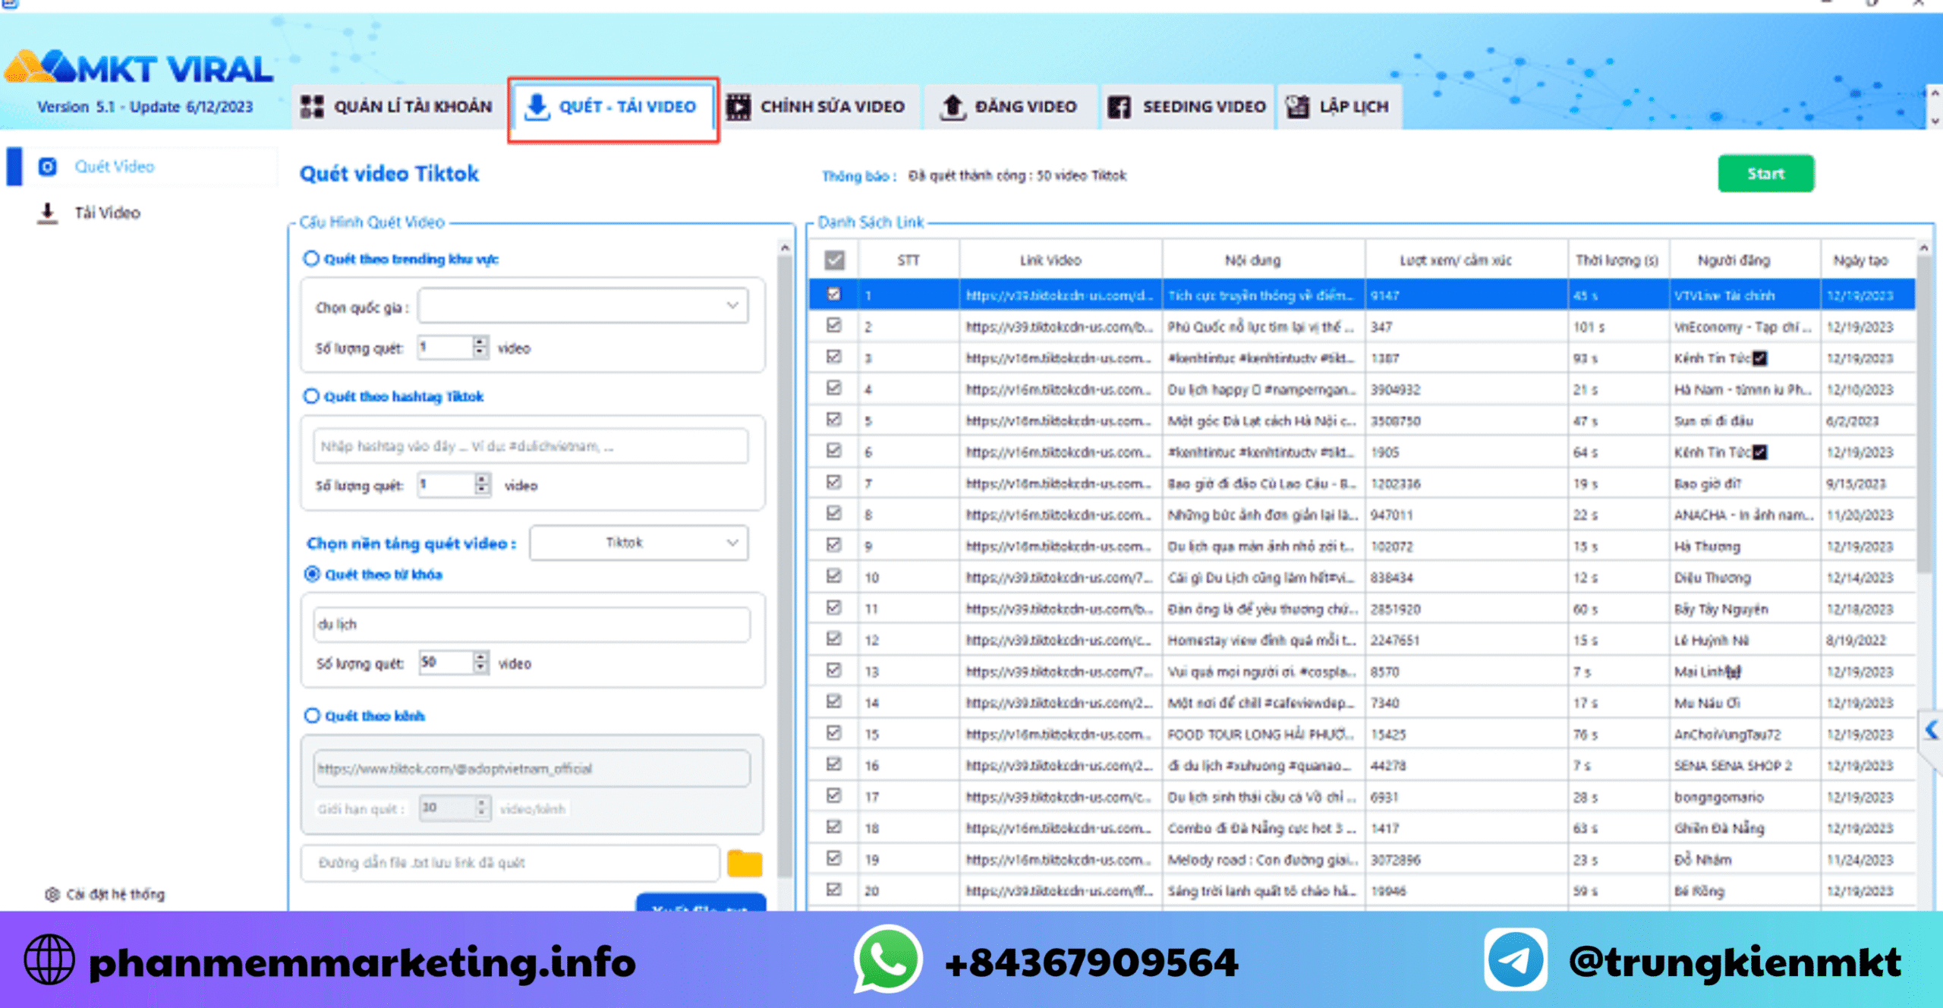The width and height of the screenshot is (1943, 1008).
Task: Expand the side panel with blue chevron
Action: [x=1932, y=730]
